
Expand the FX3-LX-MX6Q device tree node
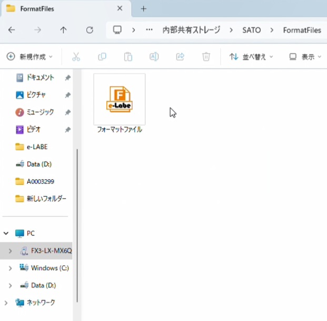pos(10,251)
